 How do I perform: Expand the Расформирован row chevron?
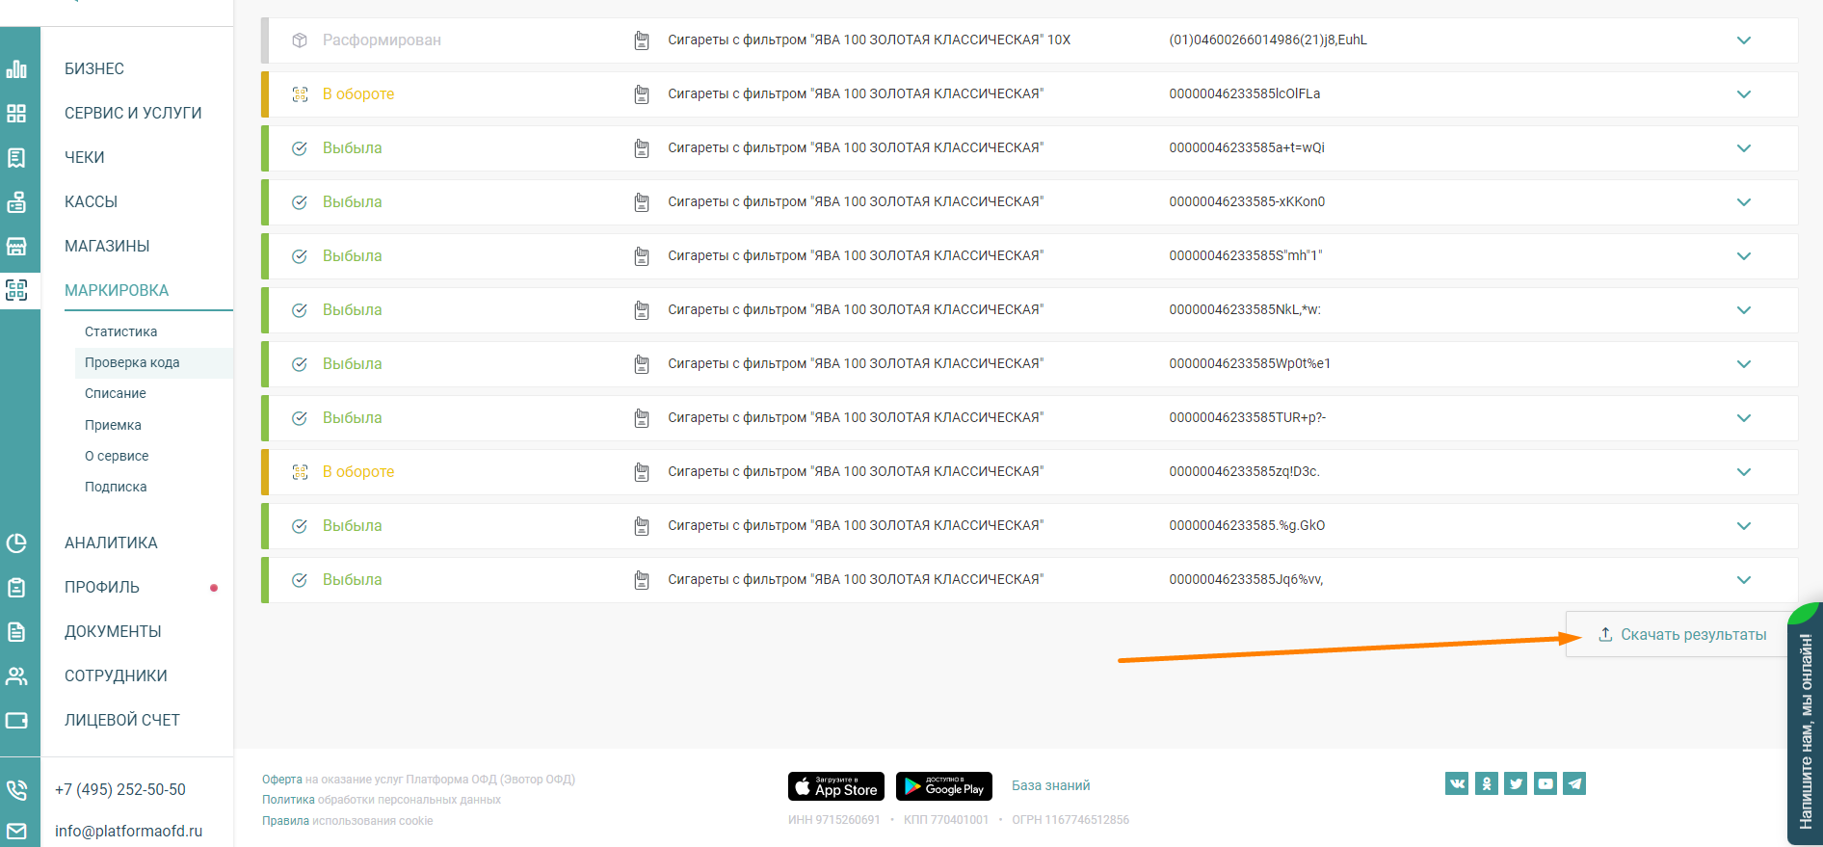coord(1744,40)
